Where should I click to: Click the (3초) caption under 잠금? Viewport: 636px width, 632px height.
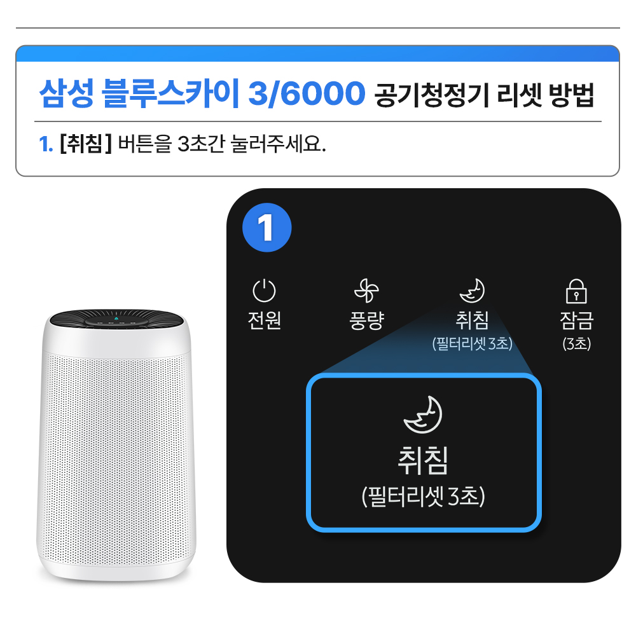pyautogui.click(x=576, y=344)
